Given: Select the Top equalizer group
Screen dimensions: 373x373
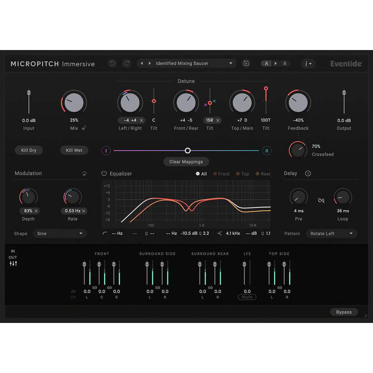Looking at the screenshot, I should coord(242,174).
